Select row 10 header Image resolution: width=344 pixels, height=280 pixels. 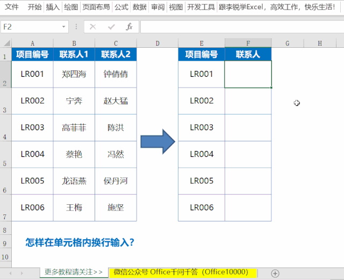(x=5, y=255)
